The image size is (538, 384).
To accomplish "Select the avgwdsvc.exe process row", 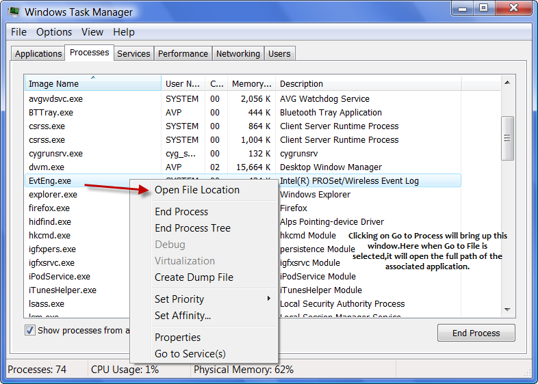I will [x=242, y=98].
